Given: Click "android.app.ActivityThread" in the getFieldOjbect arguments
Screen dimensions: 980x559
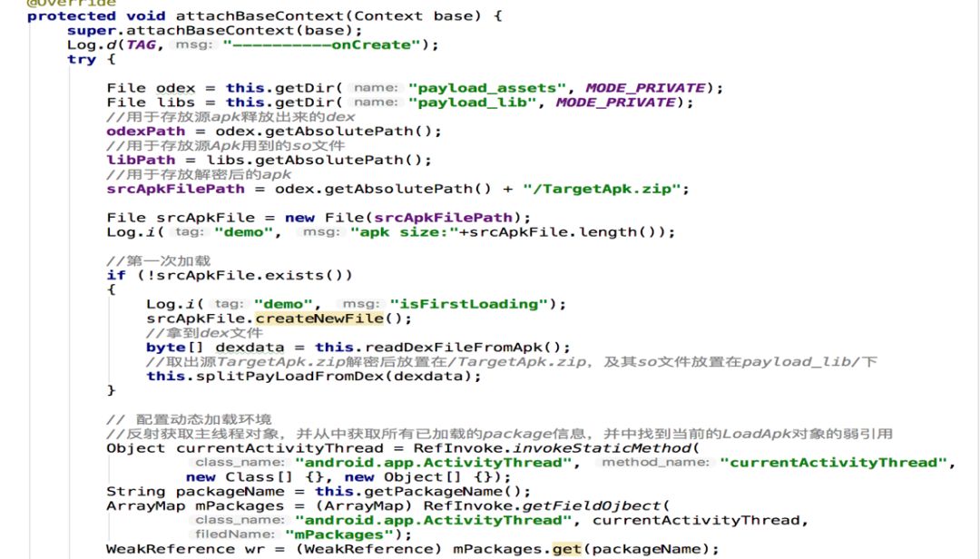Looking at the screenshot, I should (x=433, y=520).
